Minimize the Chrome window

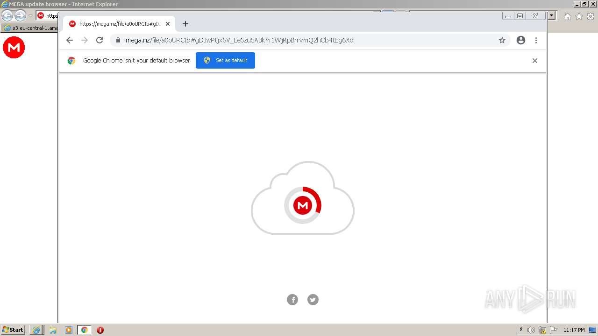tap(508, 16)
